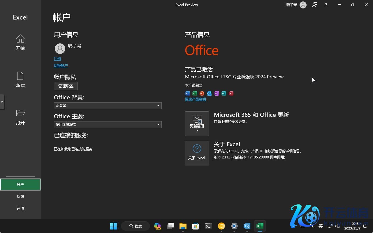Click the 鸭子哥 name in title bar

click(x=292, y=5)
